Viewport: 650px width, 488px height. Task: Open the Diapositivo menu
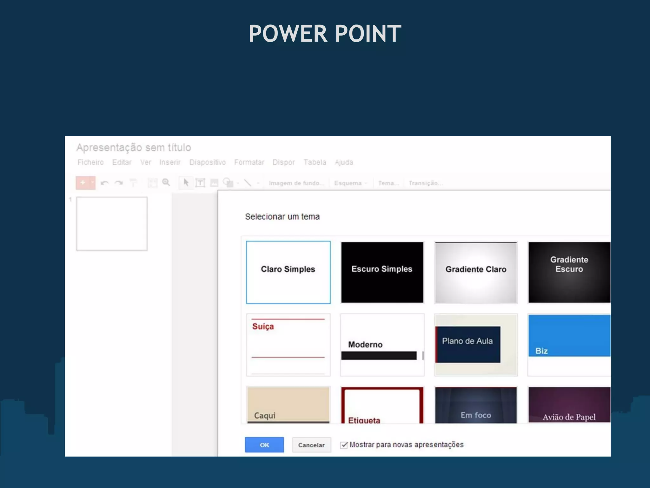(x=208, y=162)
